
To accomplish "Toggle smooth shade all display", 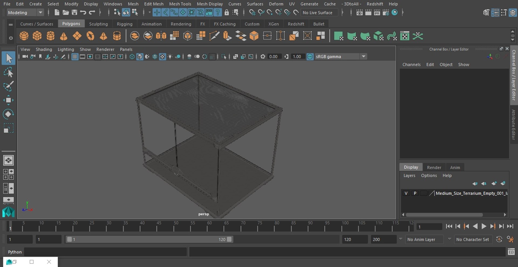I will coord(139,57).
